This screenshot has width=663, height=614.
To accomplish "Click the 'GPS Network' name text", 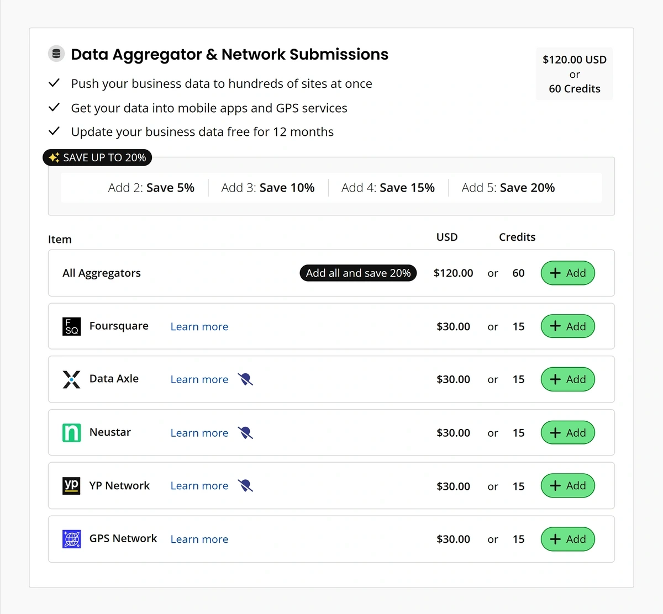I will point(123,538).
